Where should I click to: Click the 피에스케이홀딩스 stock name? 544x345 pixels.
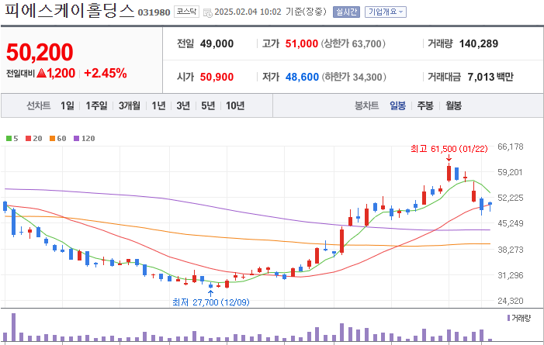pyautogui.click(x=69, y=10)
